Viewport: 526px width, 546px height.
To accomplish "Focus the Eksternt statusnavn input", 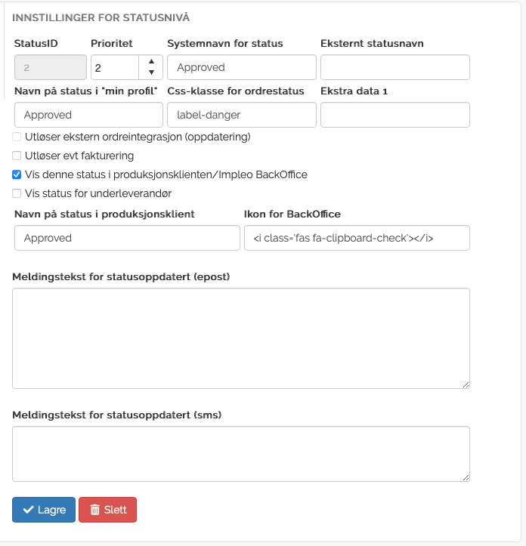I will click(394, 67).
